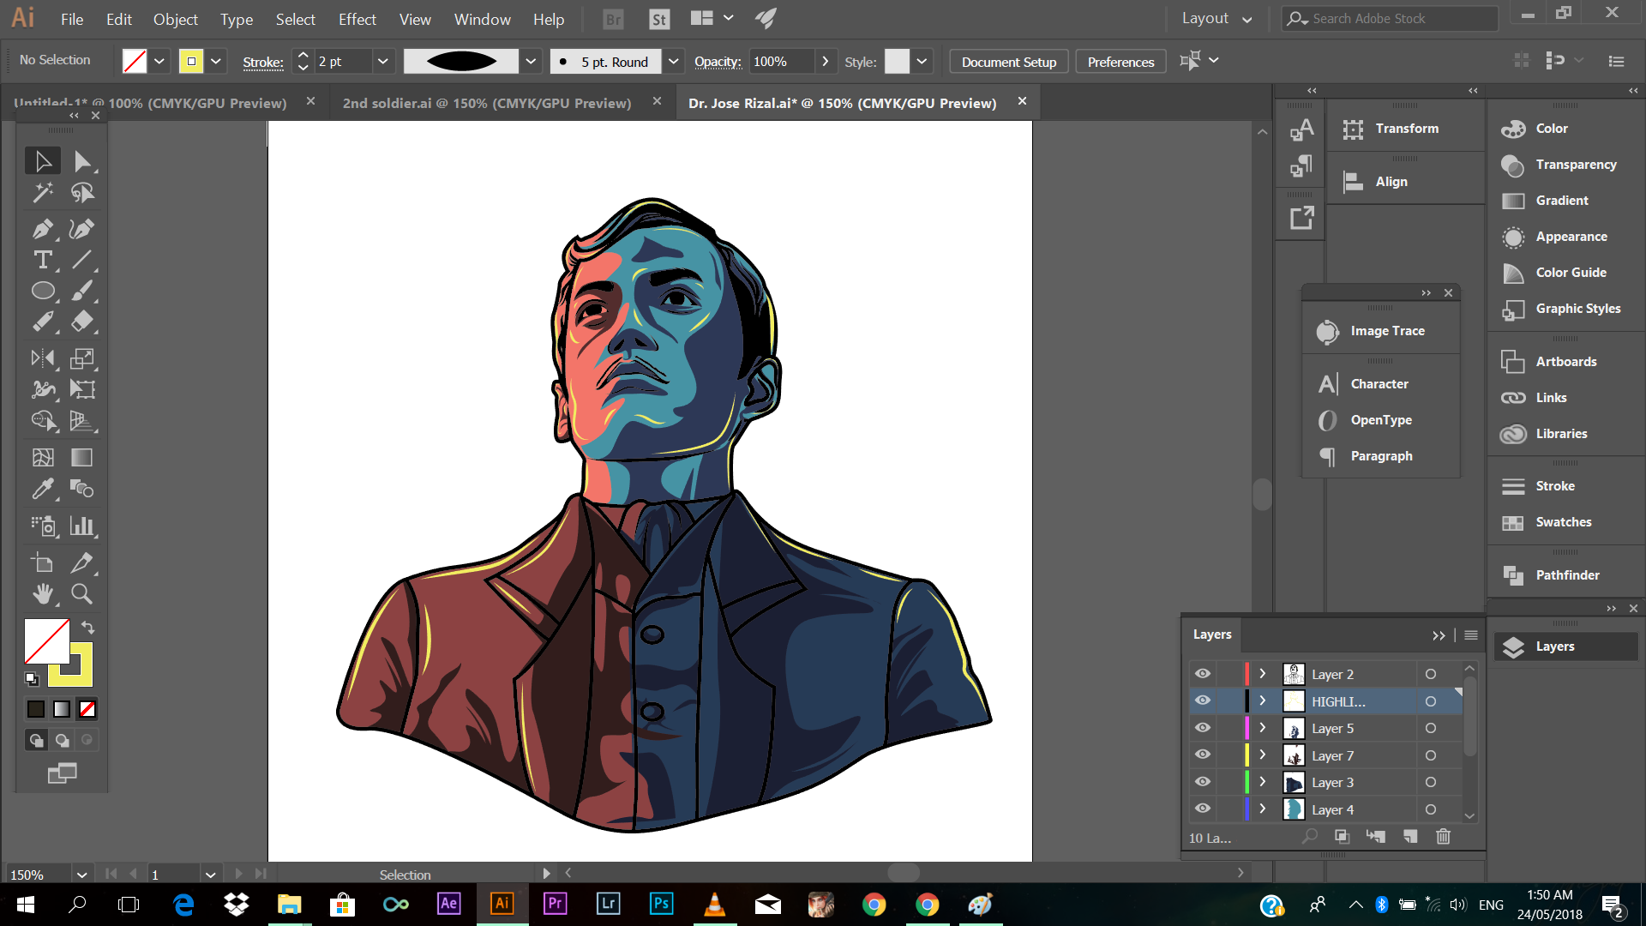This screenshot has height=926, width=1646.
Task: Select the Pen tool
Action: pos(43,229)
